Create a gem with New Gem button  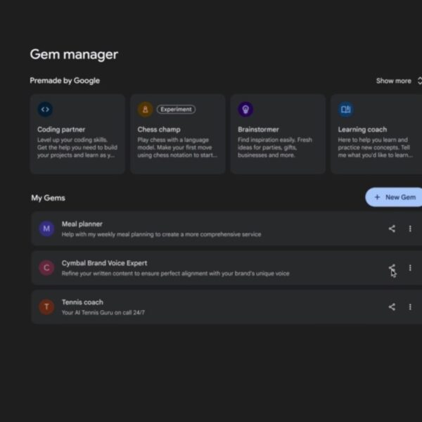[x=395, y=198]
